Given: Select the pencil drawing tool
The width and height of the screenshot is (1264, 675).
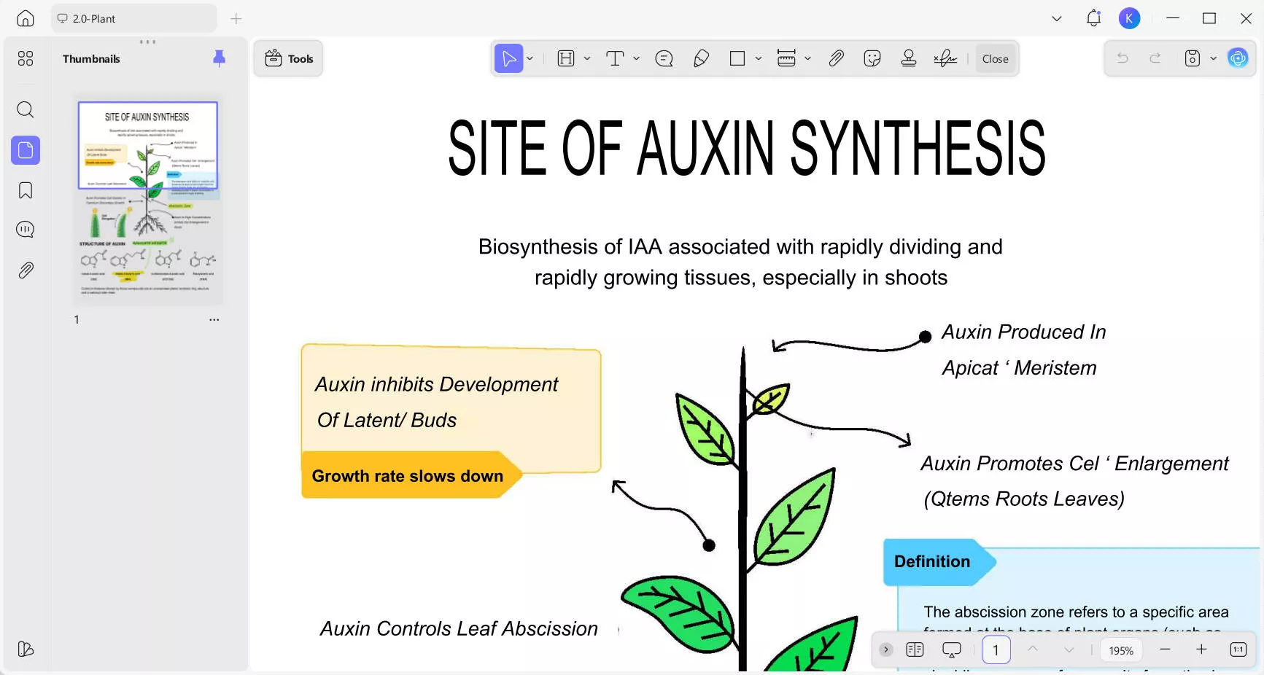Looking at the screenshot, I should 701,58.
